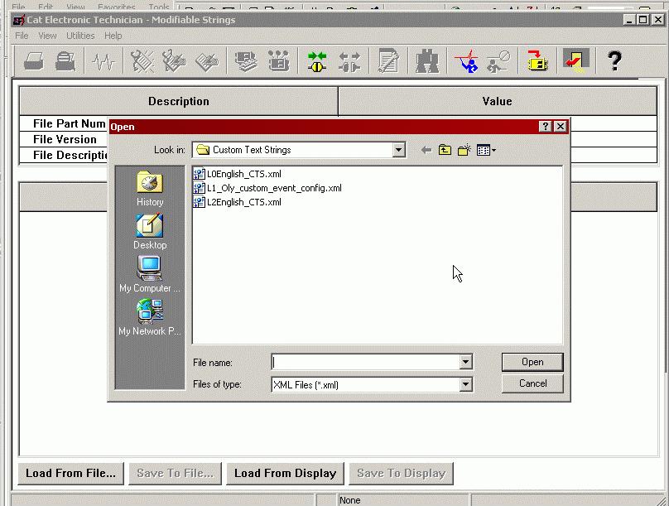Image resolution: width=669 pixels, height=506 pixels.
Task: Click the Save To File... button
Action: [x=176, y=474]
